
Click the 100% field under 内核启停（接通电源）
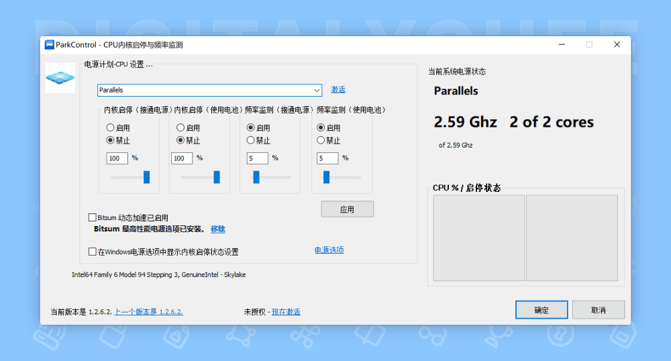(x=117, y=158)
